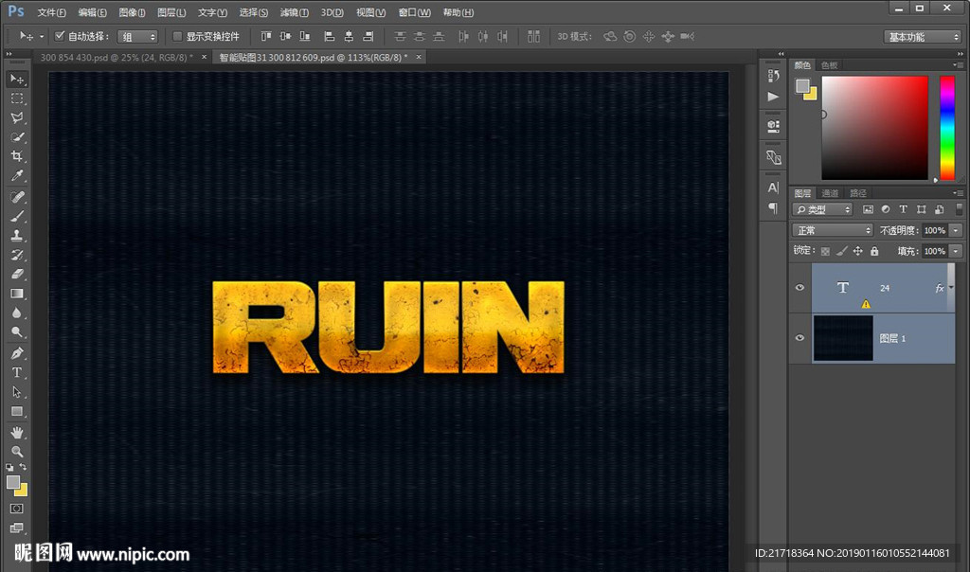
Task: Select the Eyedropper tool
Action: [x=17, y=176]
